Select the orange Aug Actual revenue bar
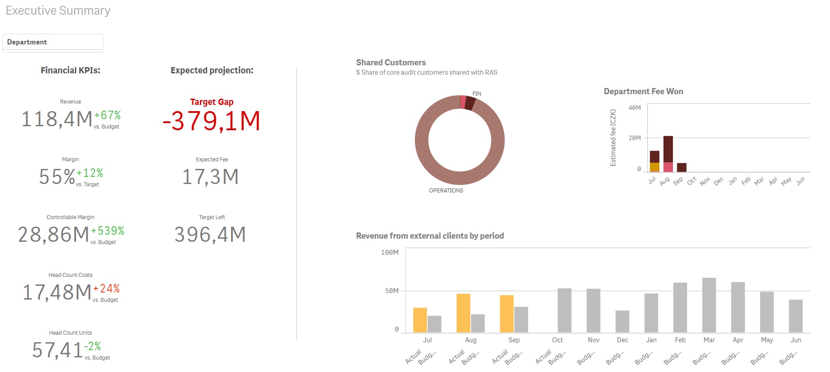The height and width of the screenshot is (372, 830). click(463, 313)
